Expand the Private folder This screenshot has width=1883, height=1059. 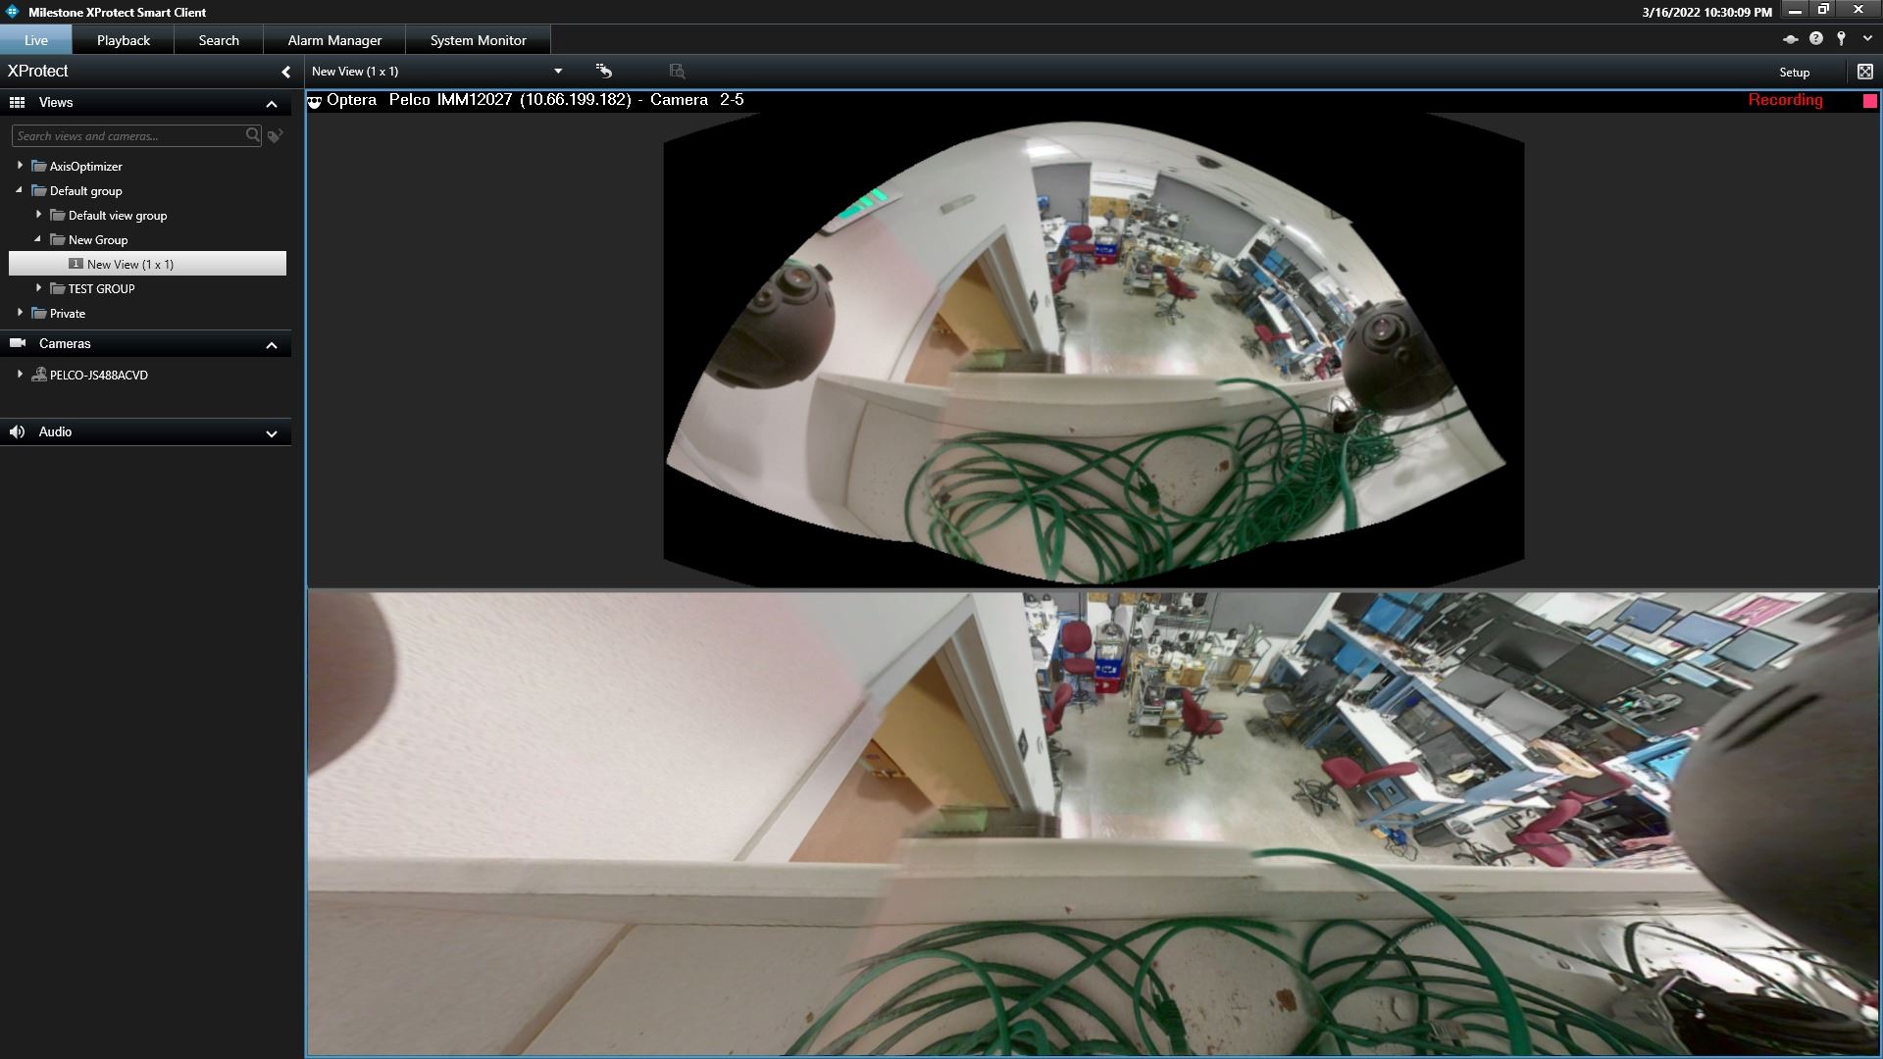point(20,313)
